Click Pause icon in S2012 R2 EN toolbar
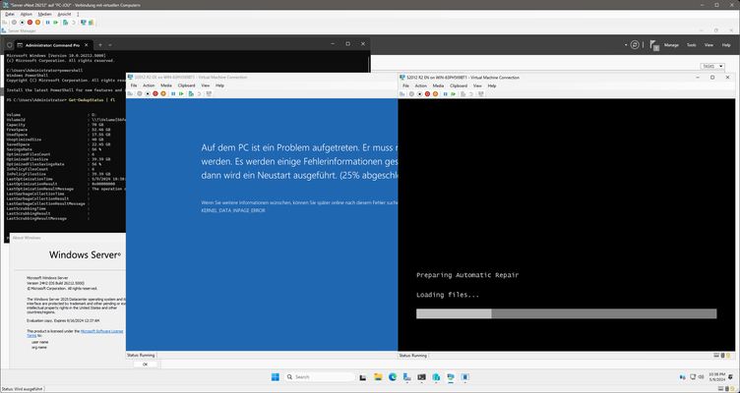This screenshot has height=393, width=740. point(445,93)
